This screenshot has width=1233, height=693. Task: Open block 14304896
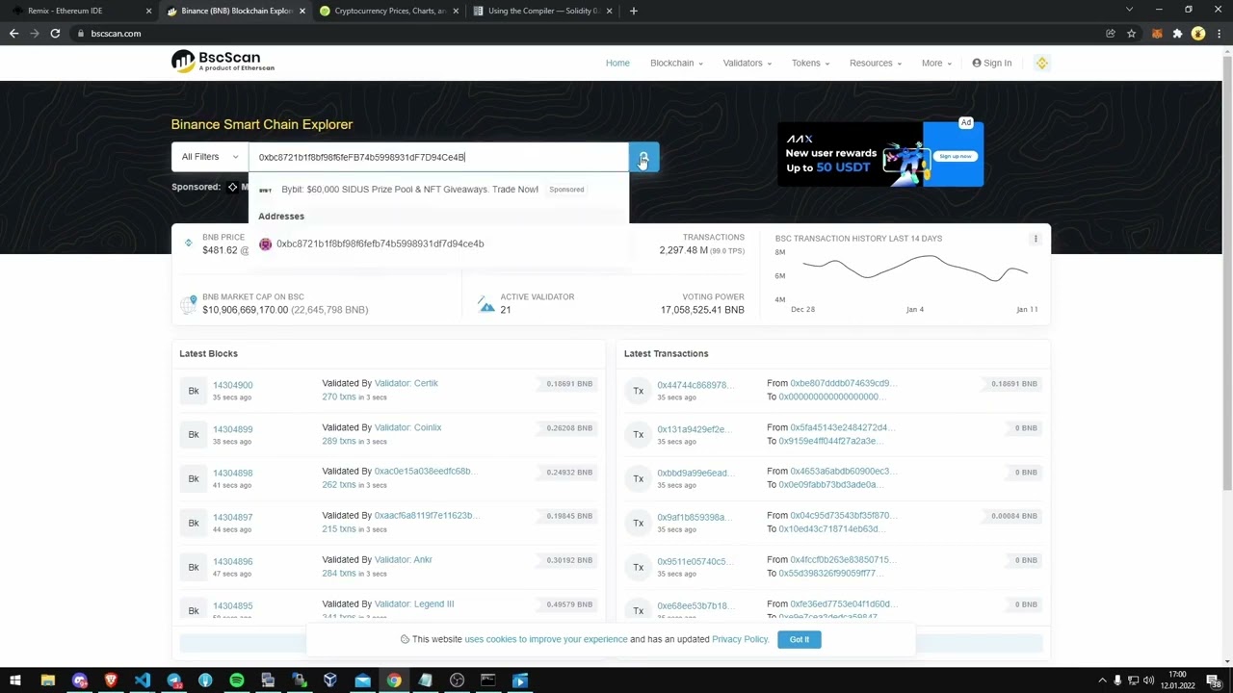point(232,562)
